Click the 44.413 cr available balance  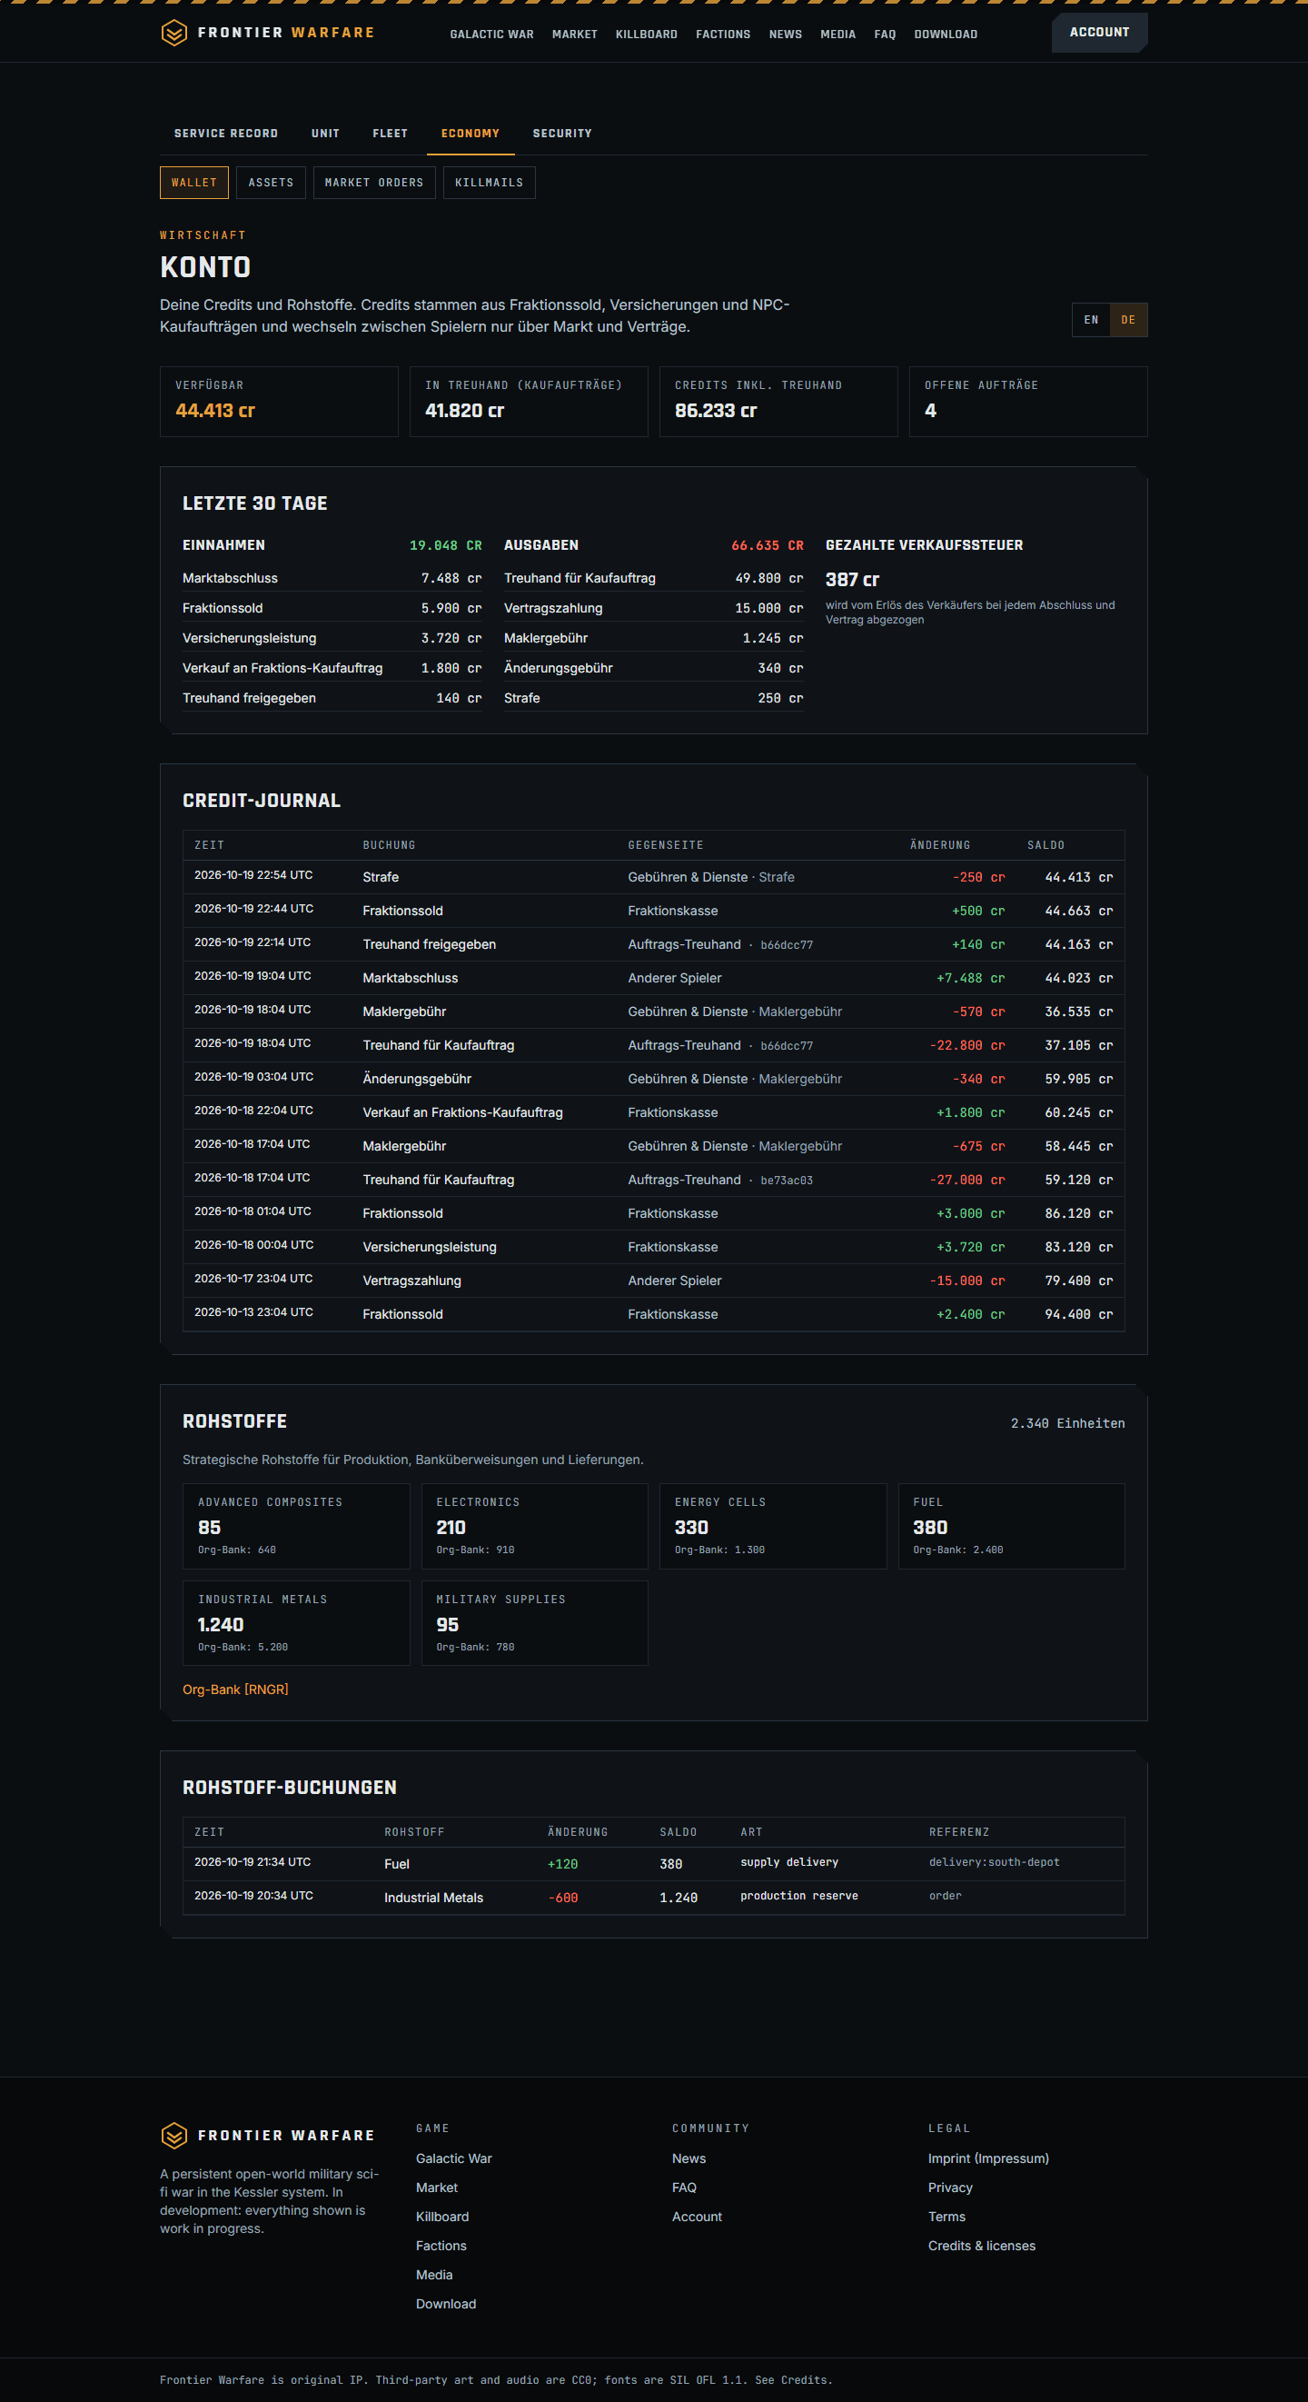pos(215,410)
